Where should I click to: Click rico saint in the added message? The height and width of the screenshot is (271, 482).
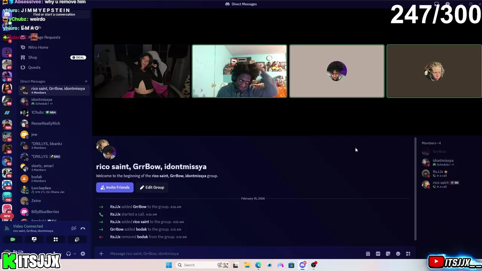[141, 222]
